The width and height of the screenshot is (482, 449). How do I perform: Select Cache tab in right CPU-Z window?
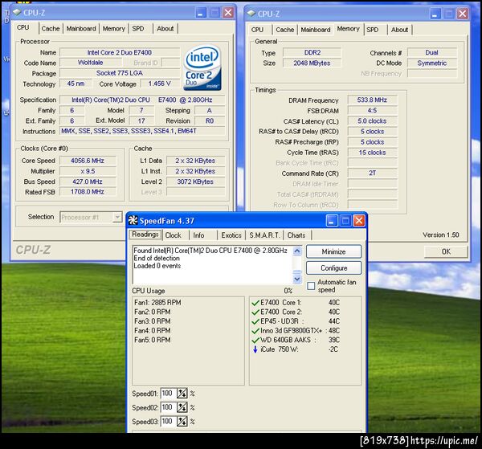click(284, 30)
